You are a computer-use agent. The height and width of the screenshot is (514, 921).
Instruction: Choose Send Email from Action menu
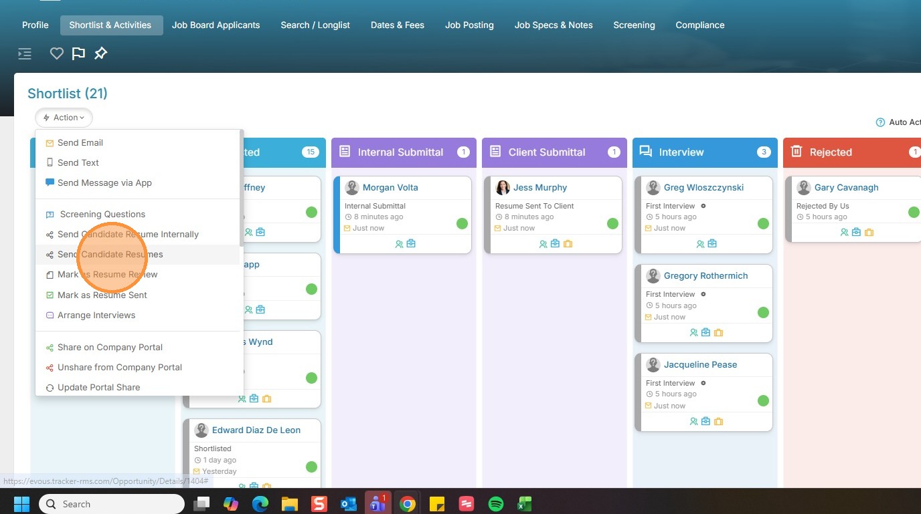click(x=80, y=143)
